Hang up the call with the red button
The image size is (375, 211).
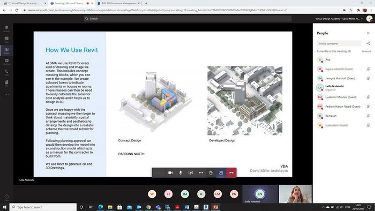[231, 173]
